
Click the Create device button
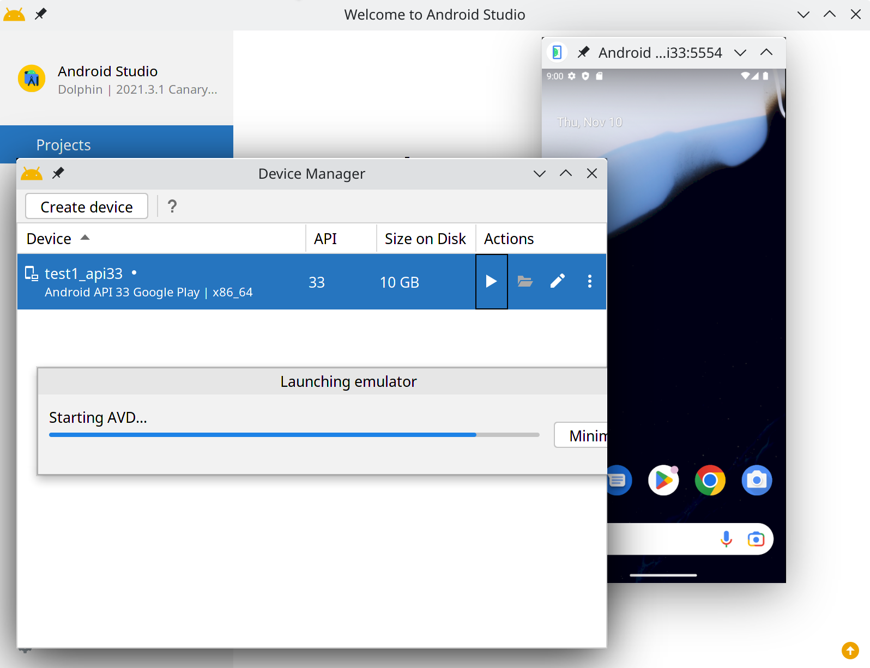[x=87, y=207]
